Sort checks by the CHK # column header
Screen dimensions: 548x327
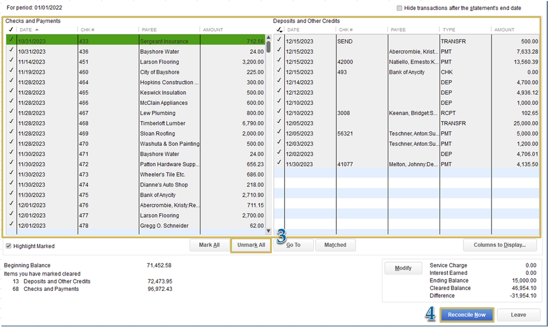[x=87, y=30]
